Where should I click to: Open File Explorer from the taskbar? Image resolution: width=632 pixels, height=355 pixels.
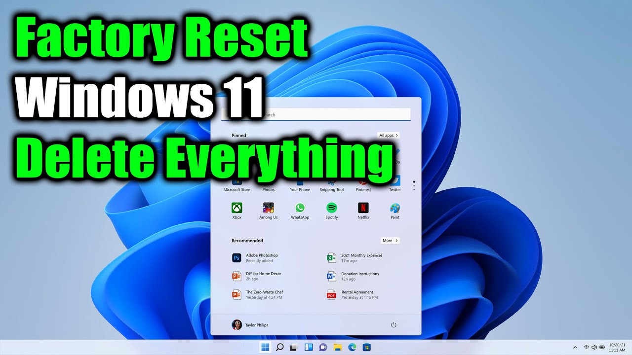click(338, 347)
